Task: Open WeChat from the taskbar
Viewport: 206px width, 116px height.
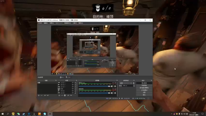Action: 18,114
